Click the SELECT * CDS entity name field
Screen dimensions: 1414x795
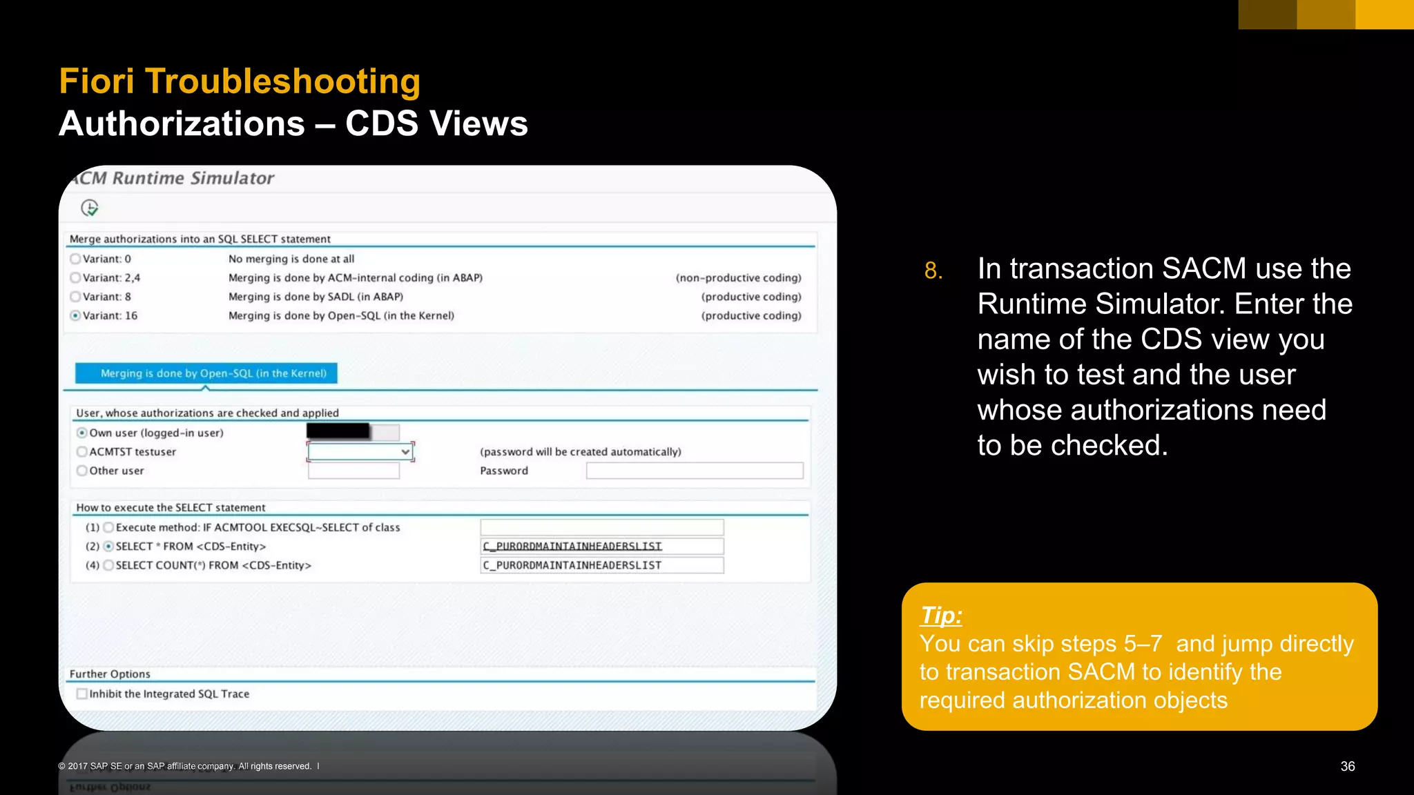(602, 547)
